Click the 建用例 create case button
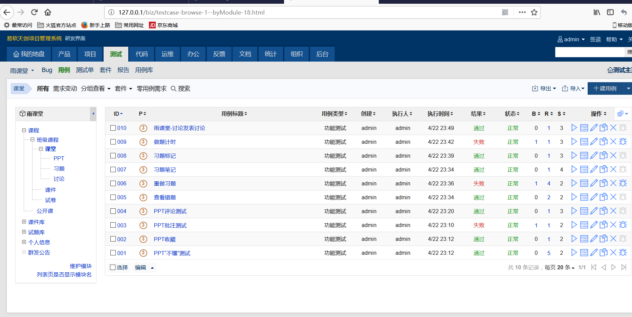Viewport: 632px width, 317px height. [x=605, y=89]
